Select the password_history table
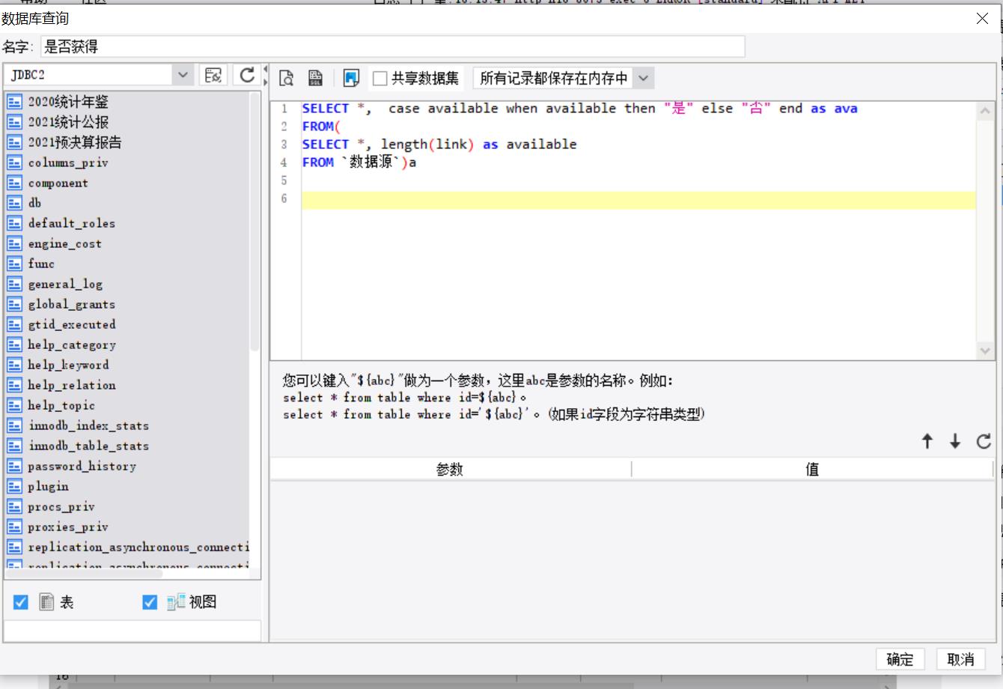This screenshot has height=689, width=1003. click(x=82, y=466)
